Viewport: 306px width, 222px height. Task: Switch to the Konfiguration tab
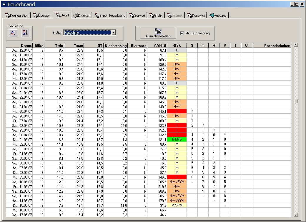click(x=17, y=16)
